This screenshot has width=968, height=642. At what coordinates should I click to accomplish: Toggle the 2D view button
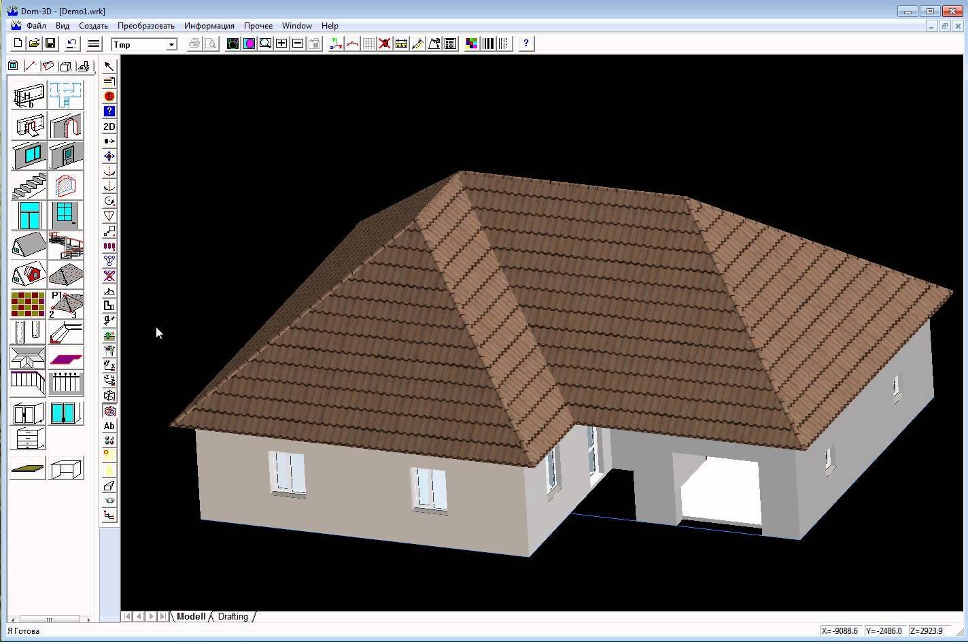click(109, 126)
